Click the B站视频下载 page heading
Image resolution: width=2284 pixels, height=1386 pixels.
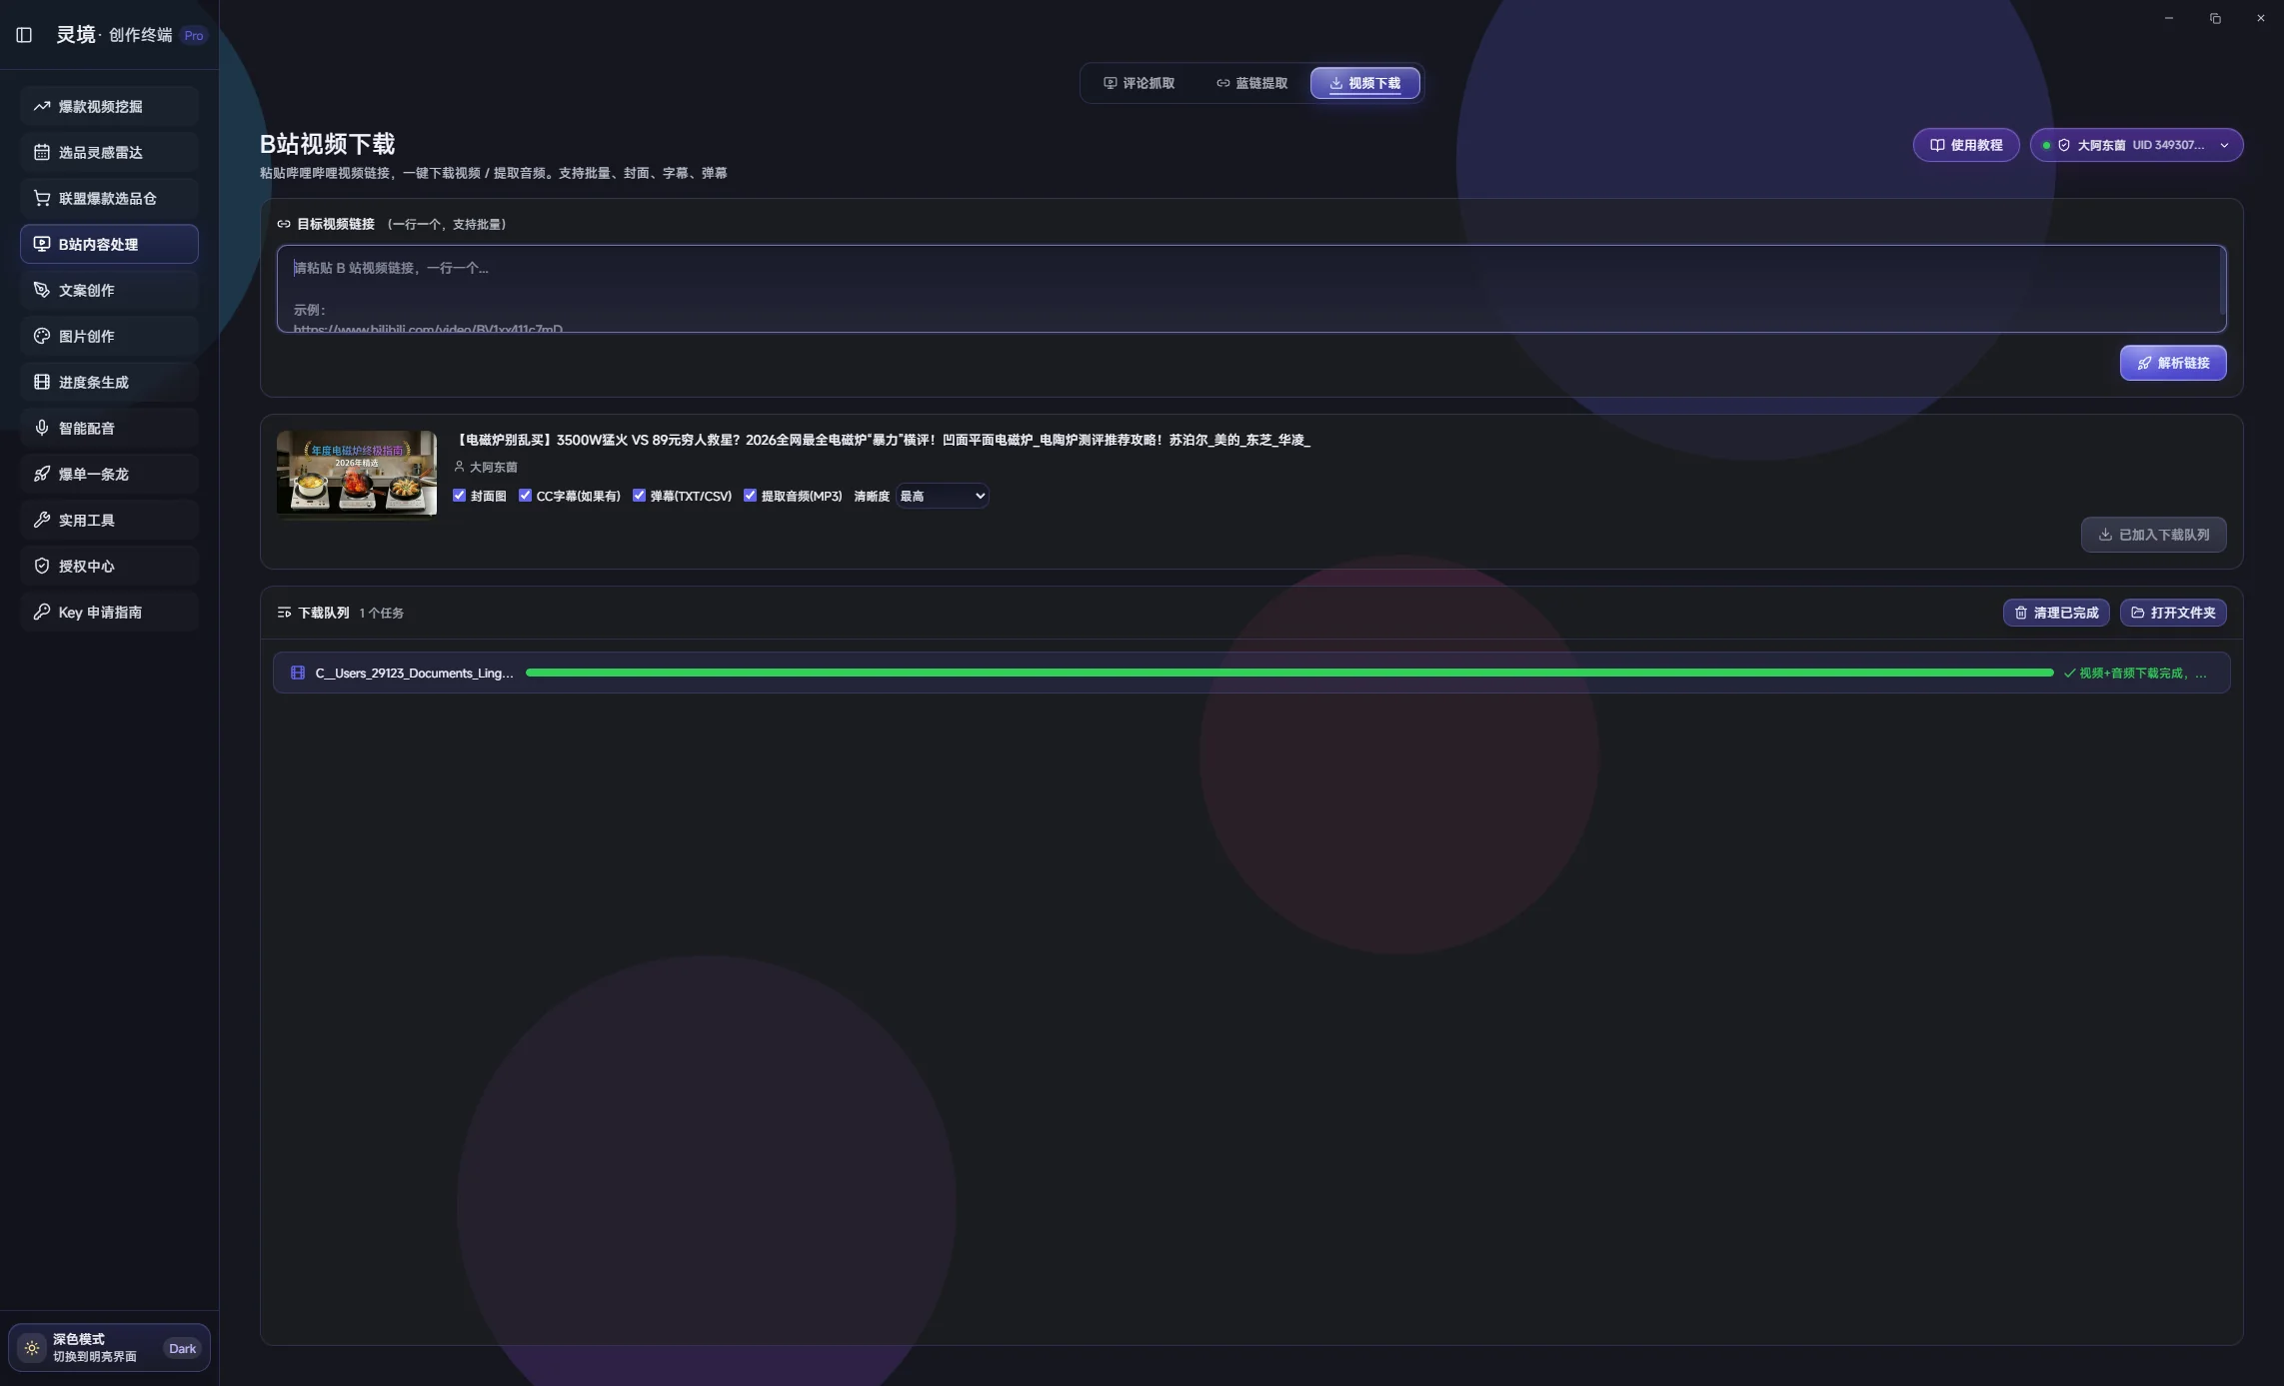pos(327,144)
